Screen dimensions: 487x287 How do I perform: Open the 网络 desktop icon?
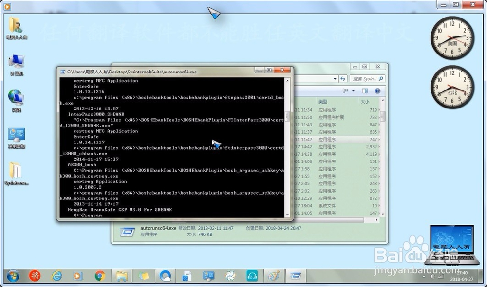[16, 101]
